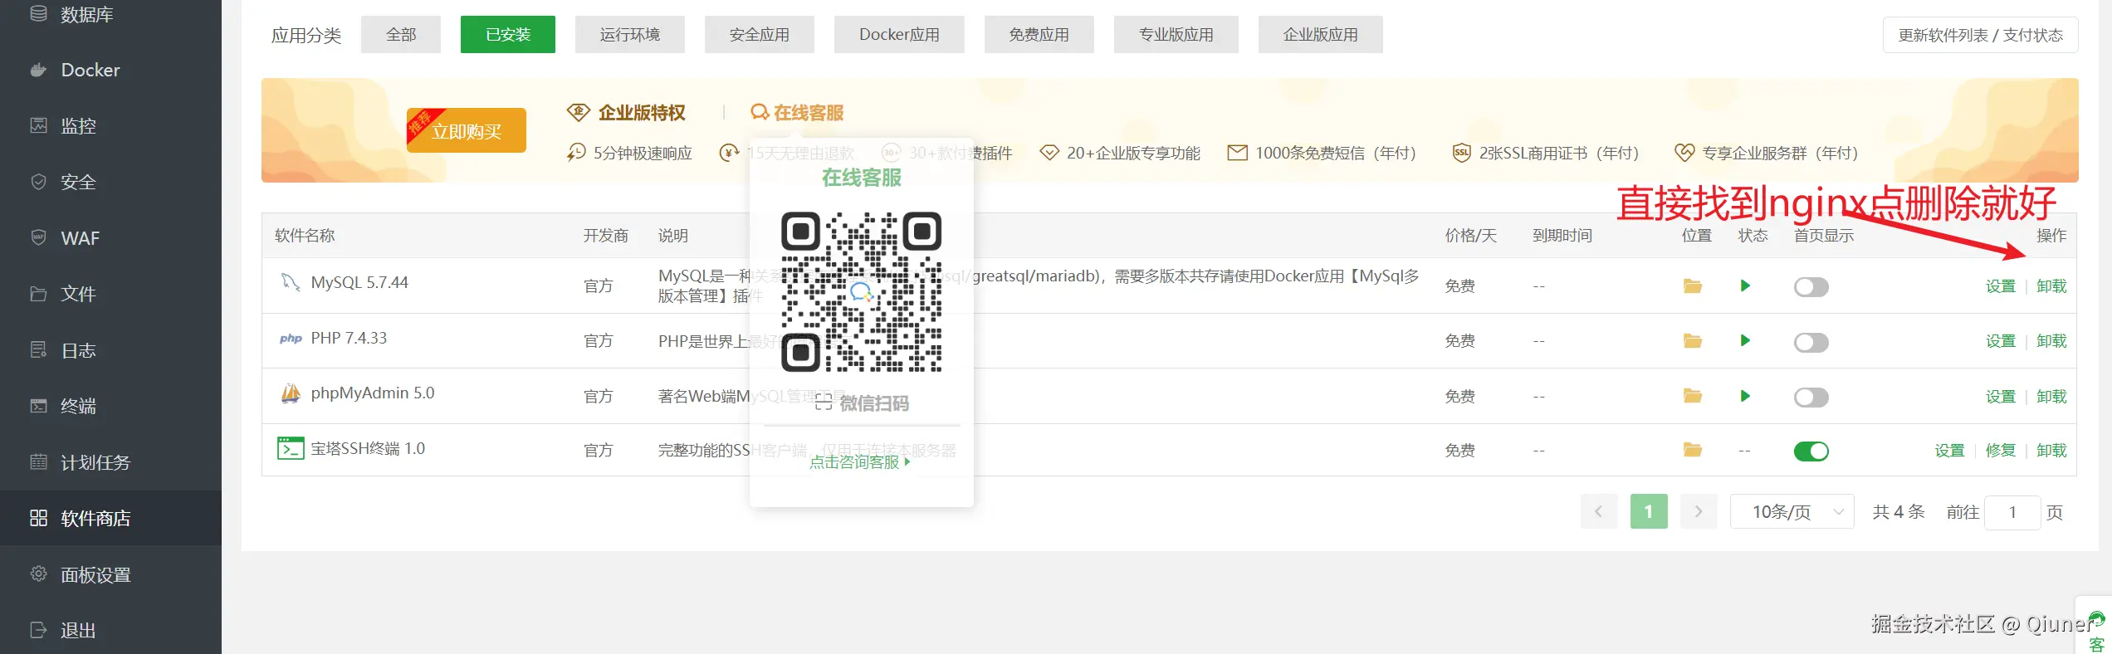Click the 数据库 database sidebar icon

pos(38,13)
